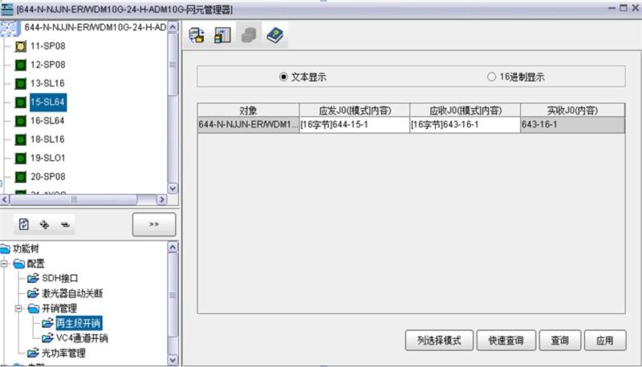Click the board list horizontal scrollbar
This screenshot has height=367, width=642.
point(80,198)
